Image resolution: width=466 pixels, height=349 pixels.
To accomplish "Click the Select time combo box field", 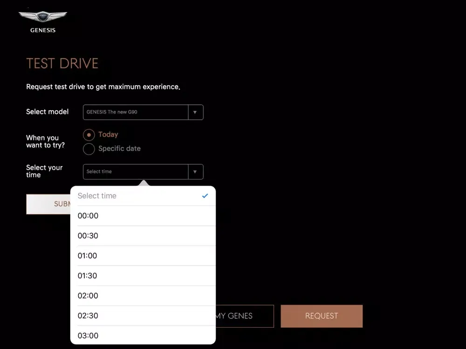I will [143, 172].
